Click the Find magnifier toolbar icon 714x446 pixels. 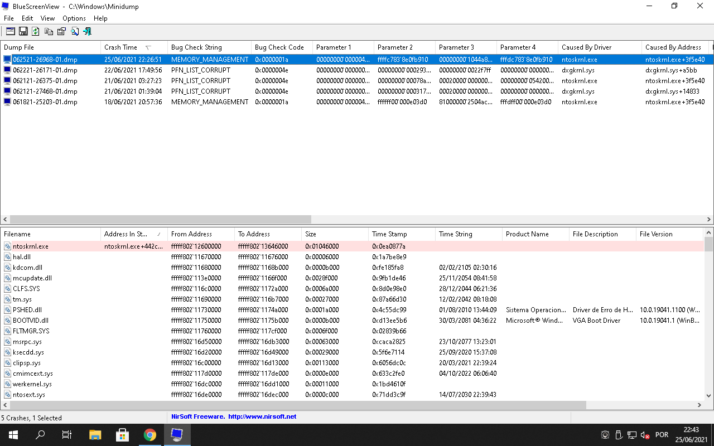pos(75,31)
